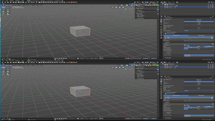The image size is (215, 121).
Task: Switch to UV Editing workspace in top window
Action: point(36,1)
